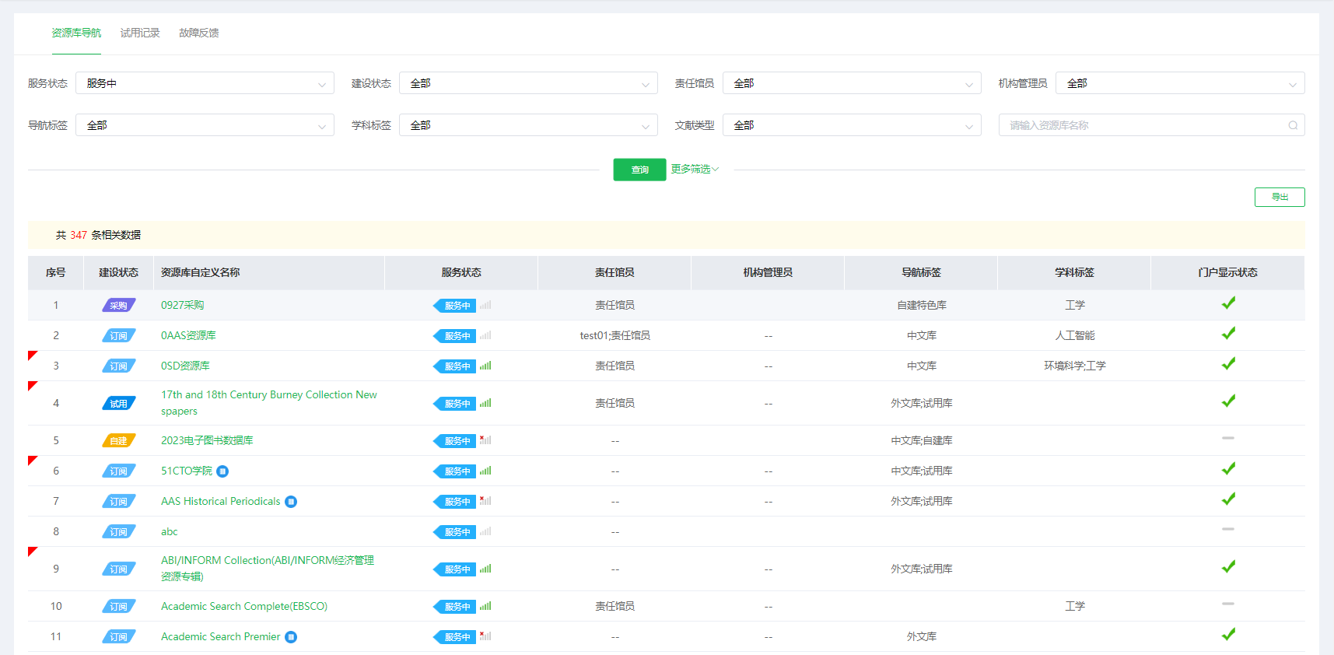Toggle portal display checkmark for Academic Search Premier
The width and height of the screenshot is (1334, 655).
pos(1228,635)
